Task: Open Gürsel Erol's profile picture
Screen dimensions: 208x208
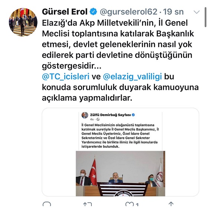Action: (x=23, y=22)
